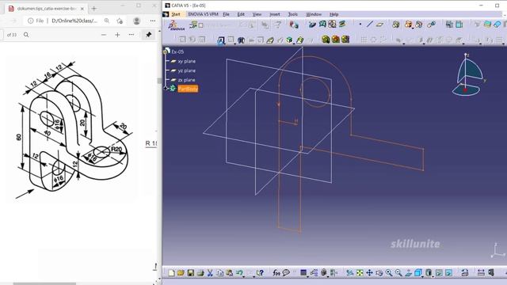The height and width of the screenshot is (285, 507).
Task: Click the New document icon
Action: pyautogui.click(x=171, y=273)
